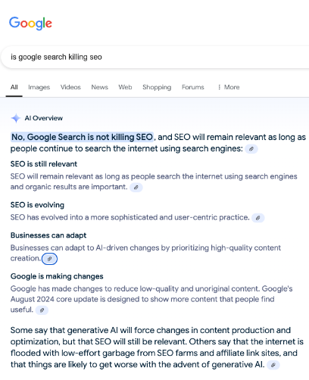Viewport: 309px width, 380px height.
Task: Click the search box with 'is google search killing seo'
Action: (154, 57)
